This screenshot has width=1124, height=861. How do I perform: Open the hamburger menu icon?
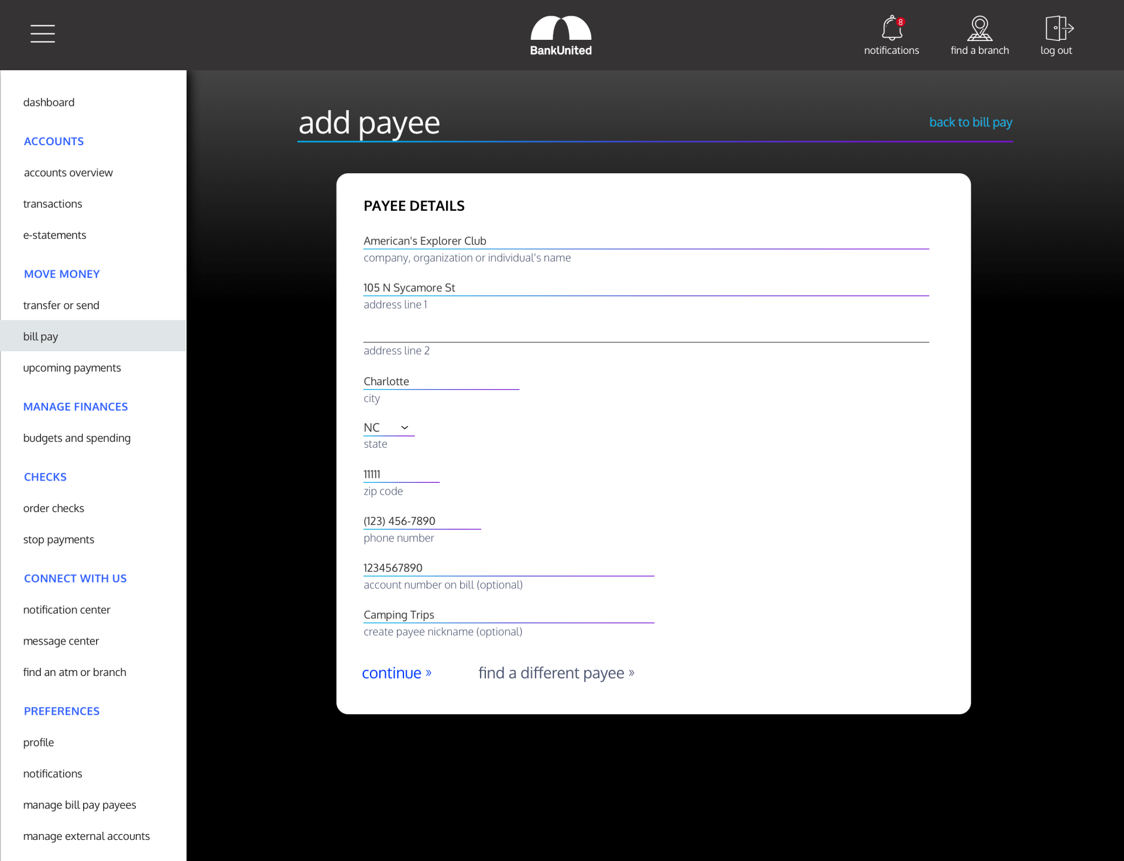(43, 33)
